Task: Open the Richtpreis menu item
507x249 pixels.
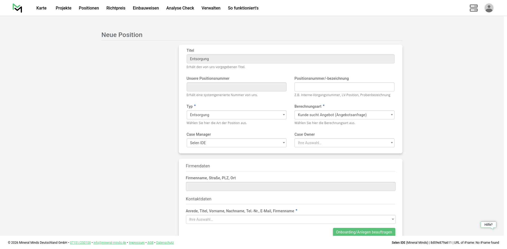Action: coord(116,8)
